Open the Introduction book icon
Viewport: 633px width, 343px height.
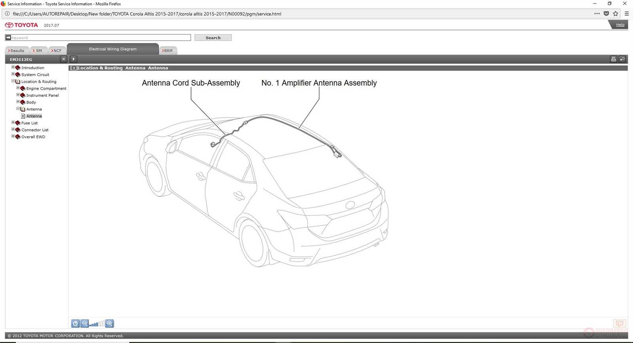[18, 68]
